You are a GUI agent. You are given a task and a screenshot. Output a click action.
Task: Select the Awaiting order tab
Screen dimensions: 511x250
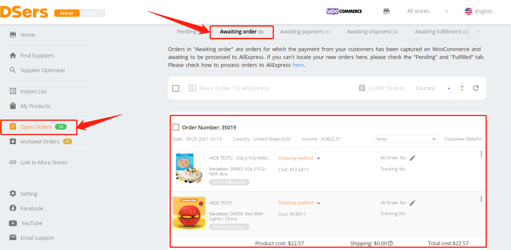coord(241,32)
